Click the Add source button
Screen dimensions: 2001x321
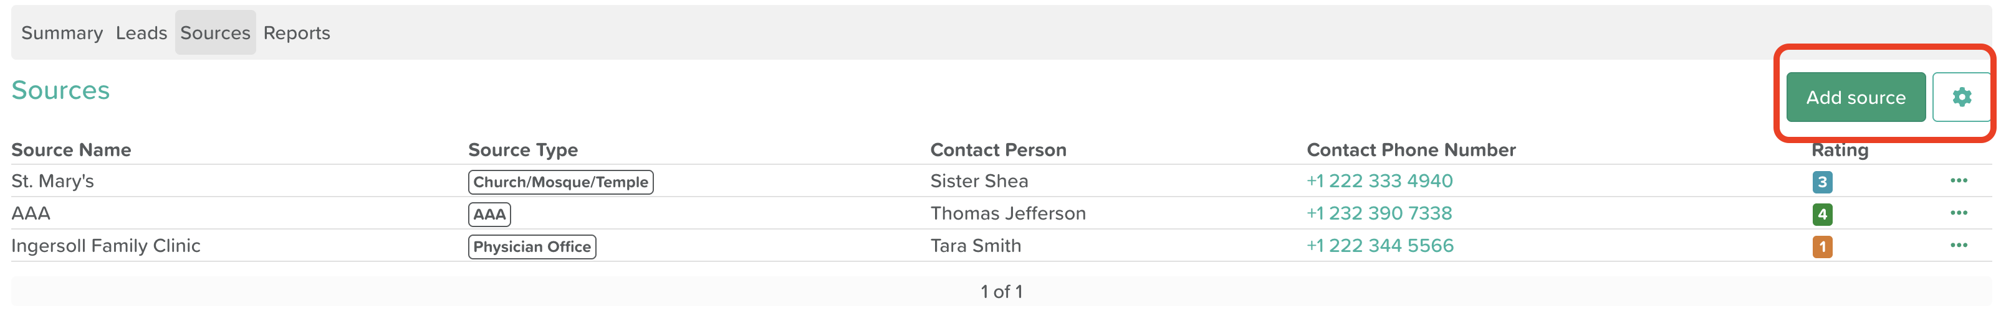(1855, 97)
